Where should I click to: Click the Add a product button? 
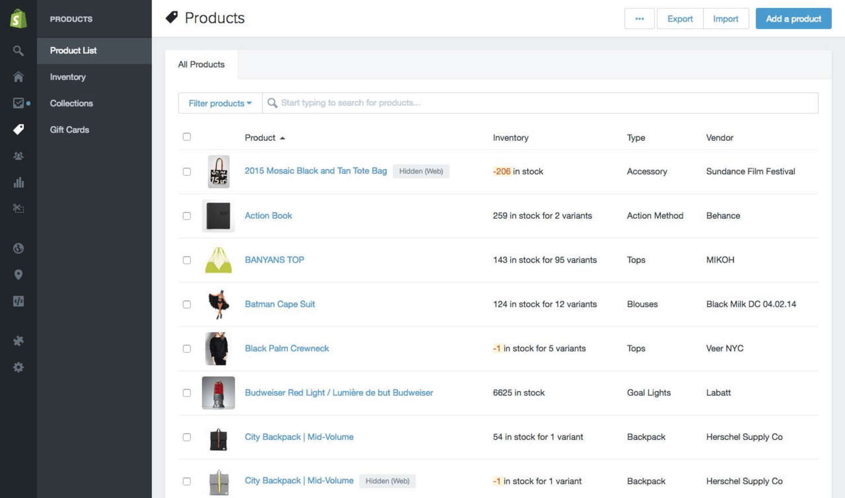coord(793,19)
